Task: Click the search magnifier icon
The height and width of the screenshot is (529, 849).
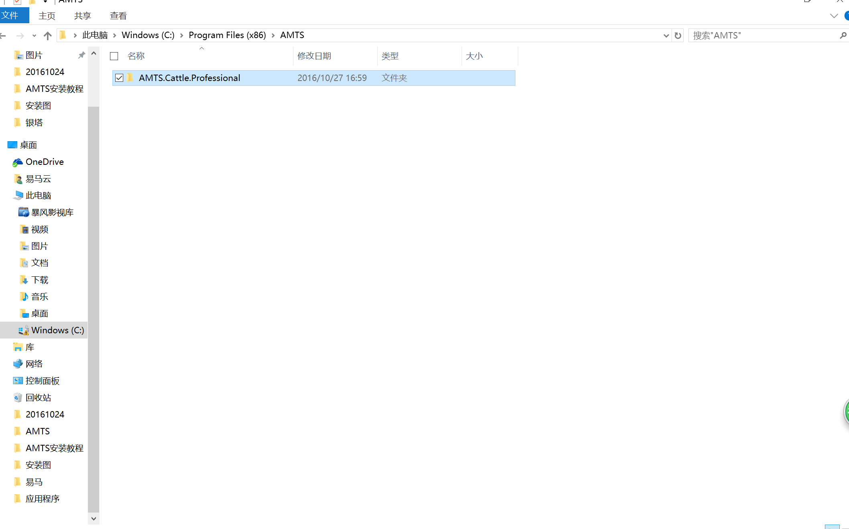Action: (x=843, y=36)
